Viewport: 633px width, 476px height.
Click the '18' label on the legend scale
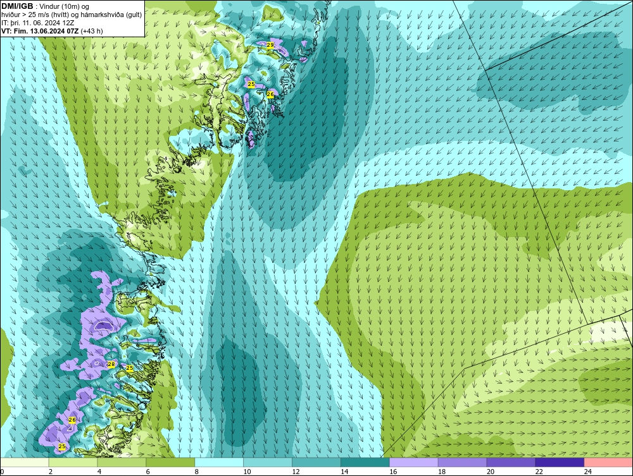[442, 472]
